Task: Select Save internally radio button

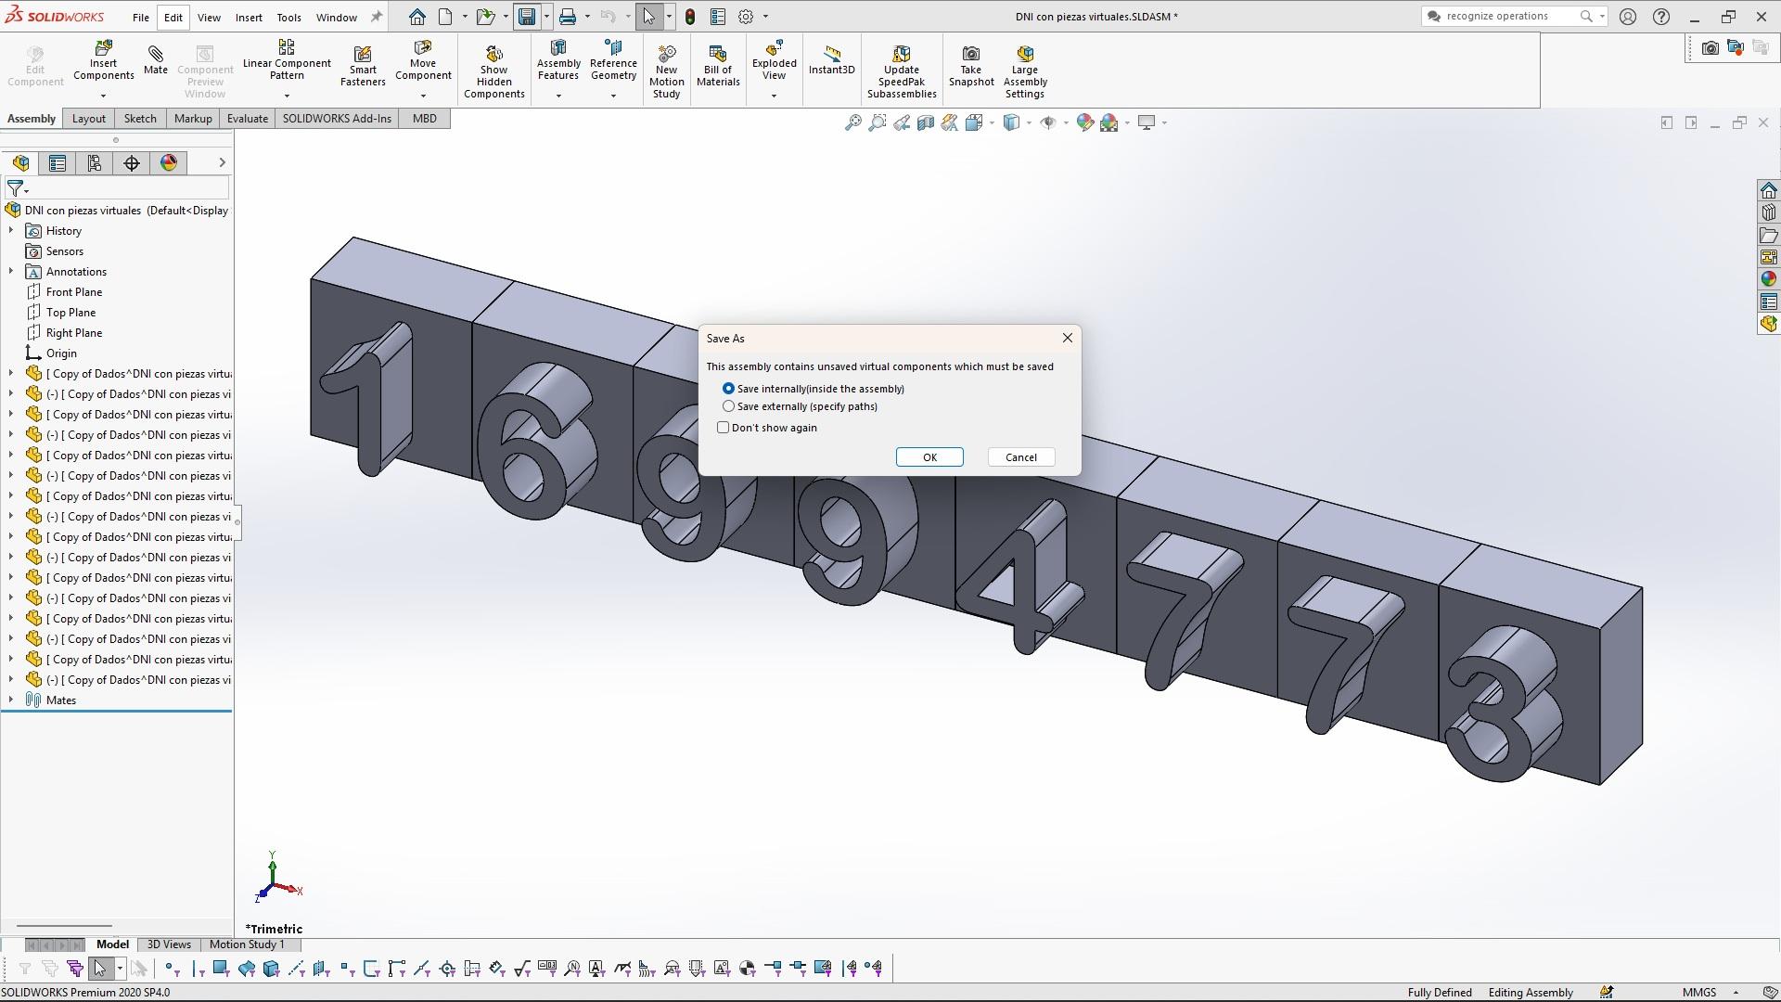Action: (x=728, y=389)
